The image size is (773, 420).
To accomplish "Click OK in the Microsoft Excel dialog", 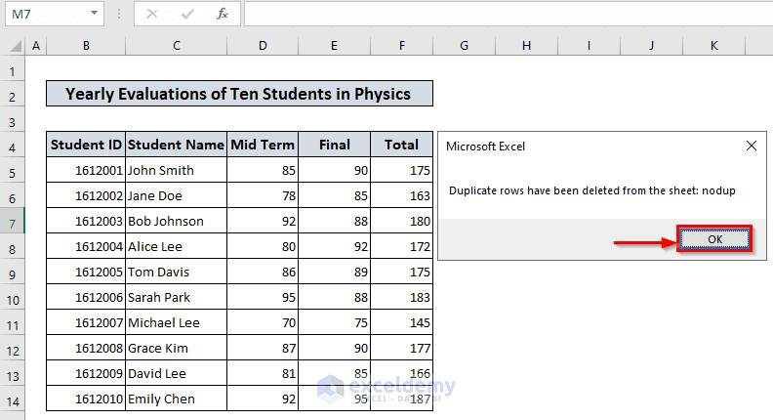I will (714, 239).
